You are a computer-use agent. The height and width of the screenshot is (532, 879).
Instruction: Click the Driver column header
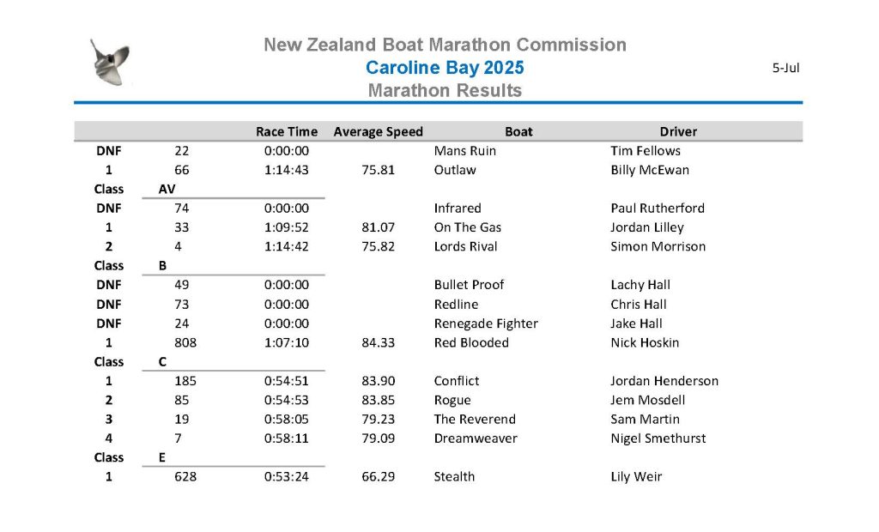coord(678,132)
